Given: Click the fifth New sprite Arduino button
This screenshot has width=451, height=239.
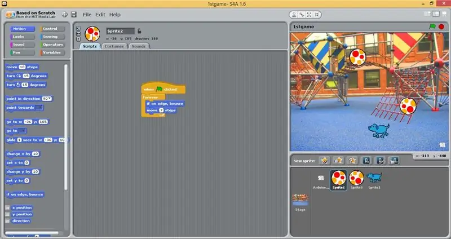Looking at the screenshot, I should point(380,161).
